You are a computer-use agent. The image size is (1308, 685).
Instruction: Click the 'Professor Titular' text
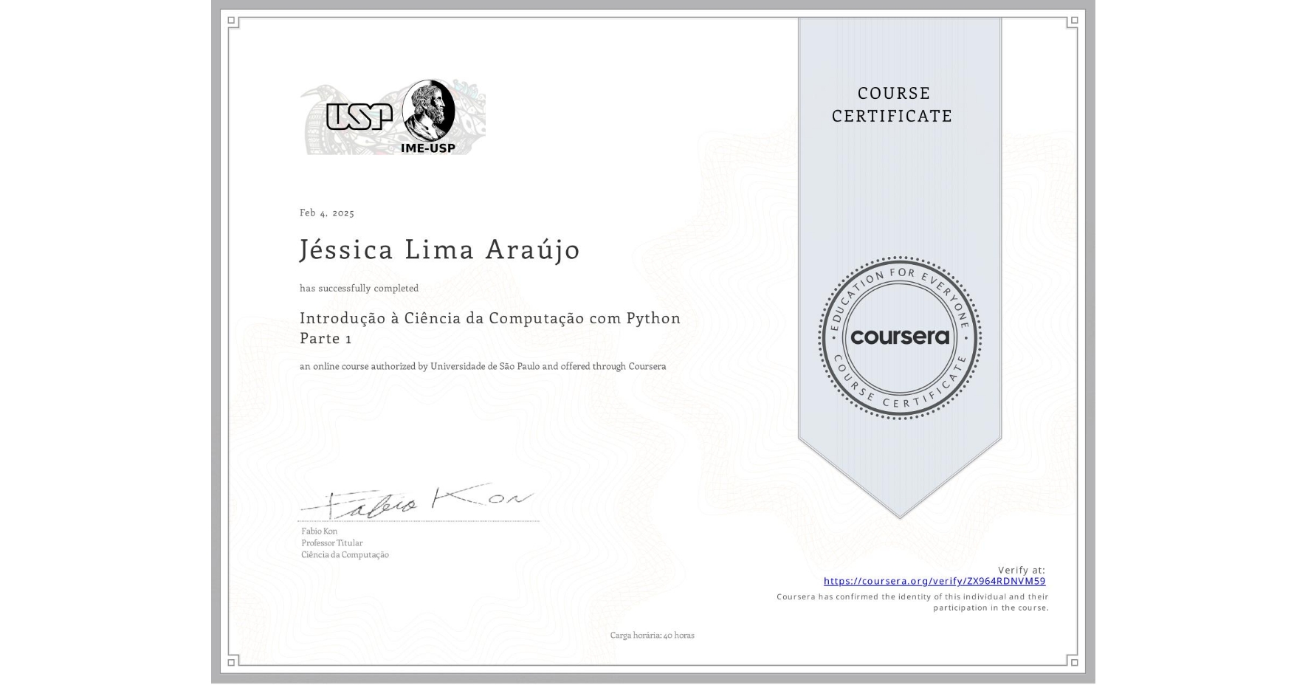(332, 543)
